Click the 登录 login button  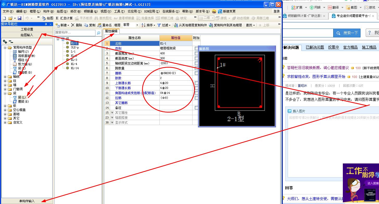pos(277,11)
